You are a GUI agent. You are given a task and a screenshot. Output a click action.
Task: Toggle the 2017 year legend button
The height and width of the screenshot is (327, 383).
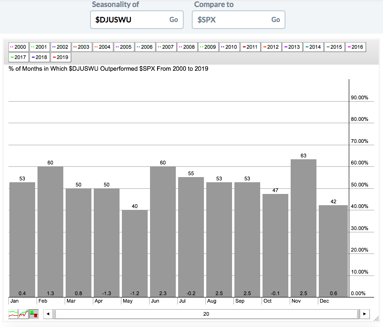pyautogui.click(x=19, y=57)
